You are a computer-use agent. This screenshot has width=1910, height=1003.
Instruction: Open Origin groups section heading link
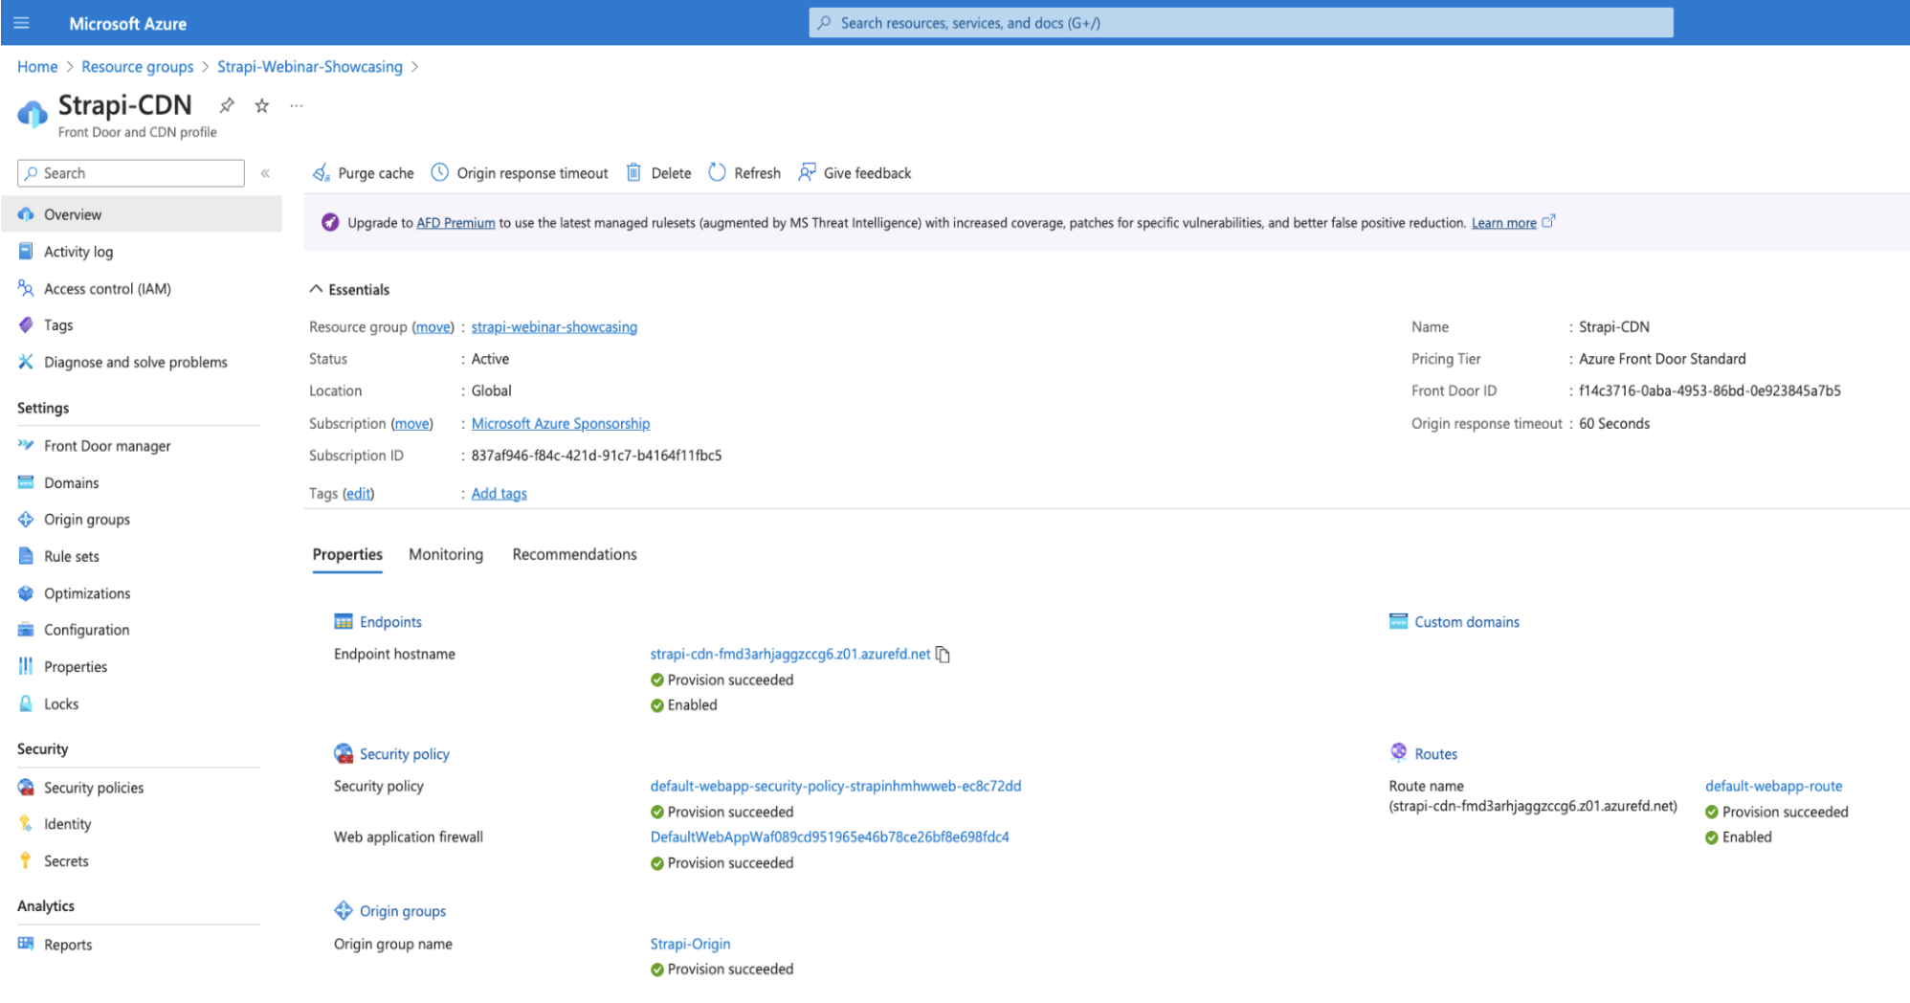point(403,911)
